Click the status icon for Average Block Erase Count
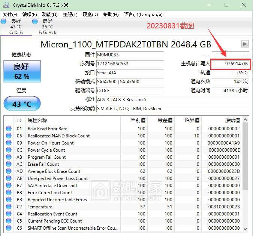 [9, 171]
